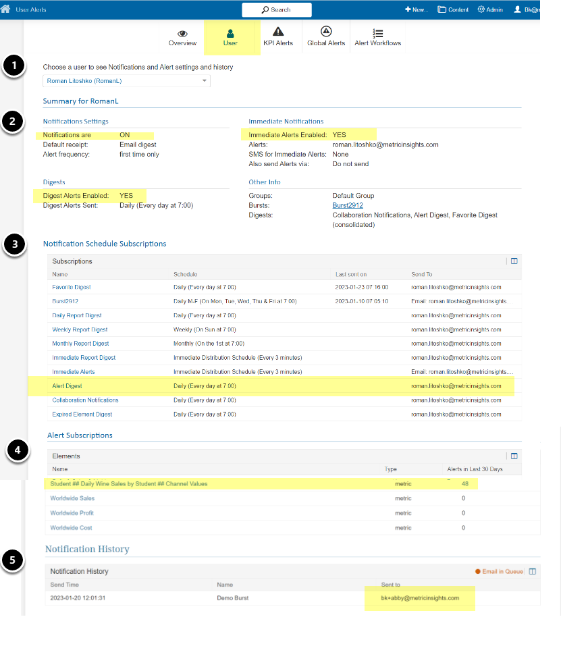This screenshot has height=669, width=561.
Task: Click Email in Queue status filter
Action: [x=499, y=571]
